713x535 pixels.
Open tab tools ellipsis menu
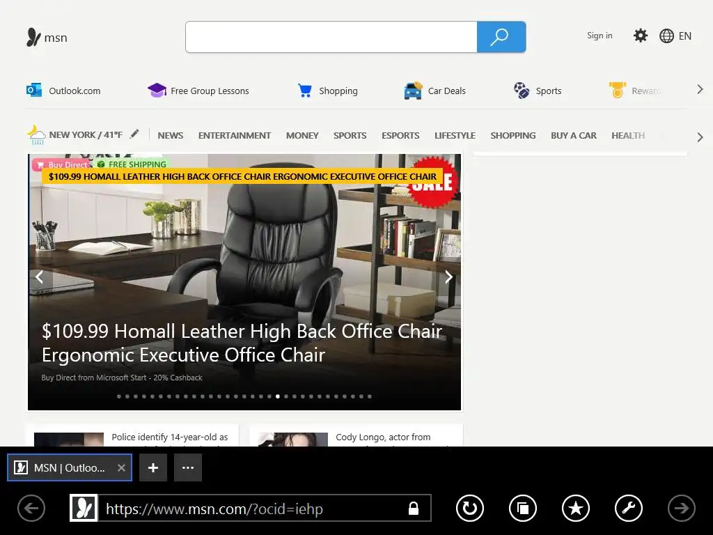click(188, 467)
